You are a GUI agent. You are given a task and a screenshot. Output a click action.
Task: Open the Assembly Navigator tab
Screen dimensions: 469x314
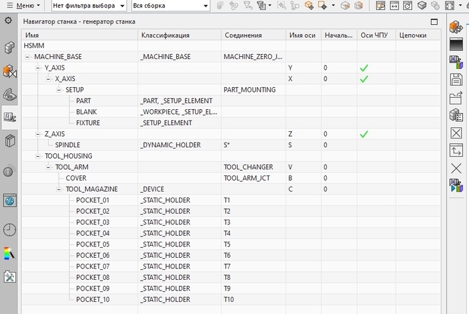point(9,48)
